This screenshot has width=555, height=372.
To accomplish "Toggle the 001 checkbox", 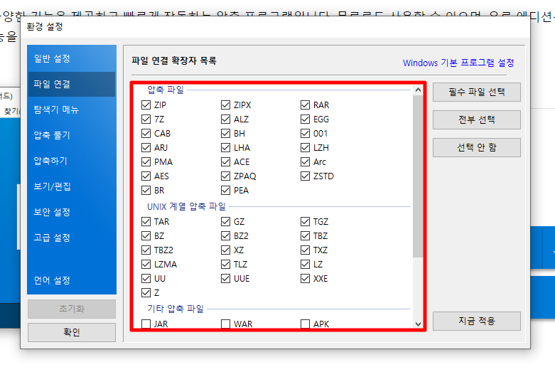I will pyautogui.click(x=305, y=133).
